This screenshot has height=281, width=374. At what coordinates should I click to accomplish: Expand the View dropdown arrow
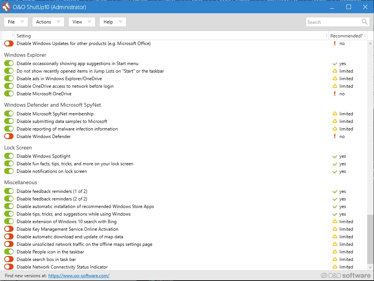89,22
